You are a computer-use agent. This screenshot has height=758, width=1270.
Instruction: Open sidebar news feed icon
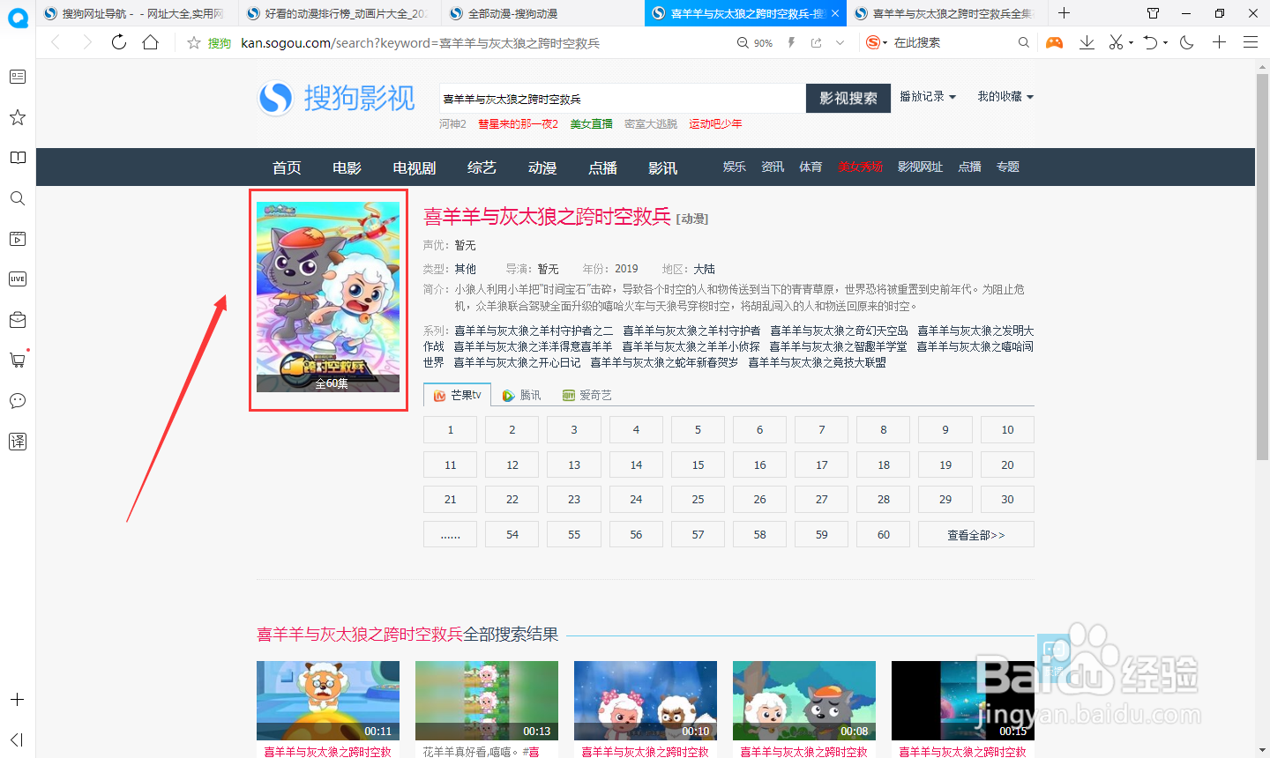[18, 77]
